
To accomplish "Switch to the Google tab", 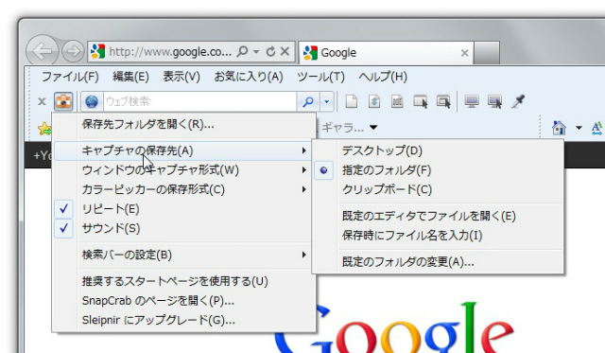I will coord(387,53).
